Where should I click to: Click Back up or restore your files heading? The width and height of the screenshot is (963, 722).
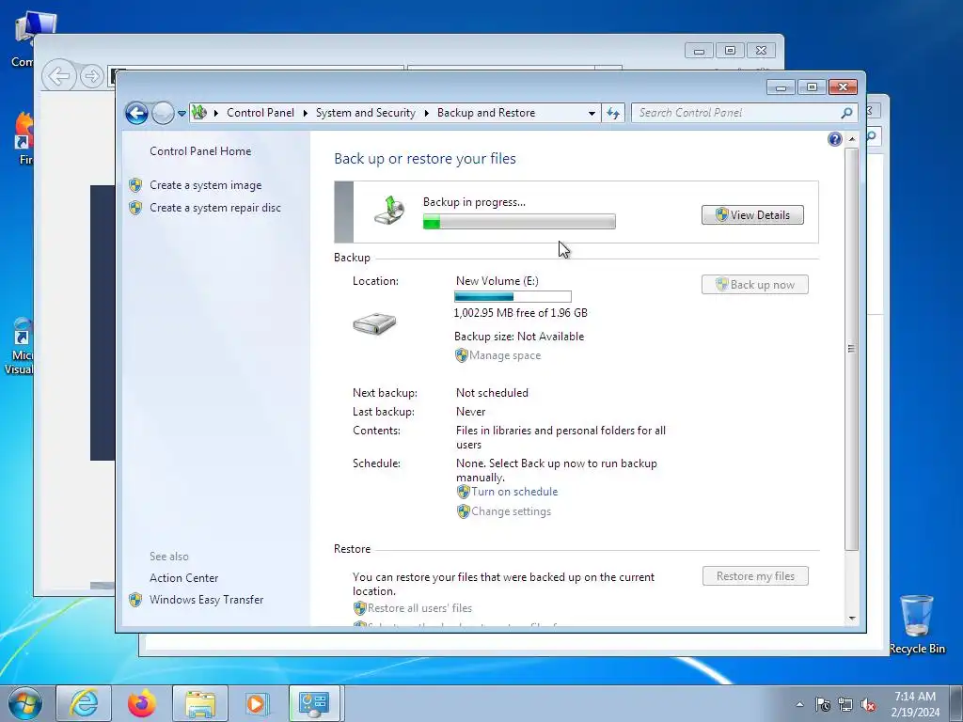[425, 158]
